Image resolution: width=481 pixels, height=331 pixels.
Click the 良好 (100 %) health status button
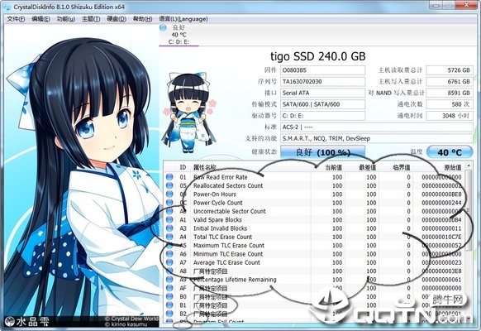click(x=322, y=152)
